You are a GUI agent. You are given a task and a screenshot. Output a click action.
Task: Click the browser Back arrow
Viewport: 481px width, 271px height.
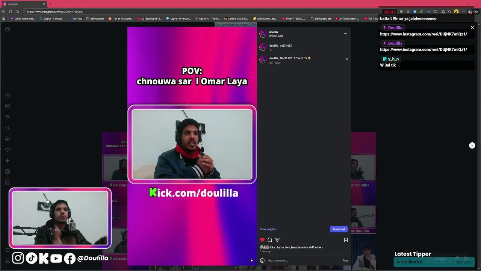point(4,12)
